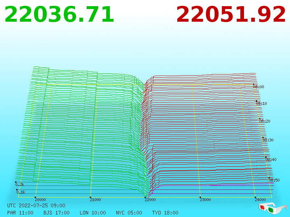Click the 08:30 time axis label
The width and height of the screenshot is (290, 217).
pyautogui.click(x=268, y=140)
